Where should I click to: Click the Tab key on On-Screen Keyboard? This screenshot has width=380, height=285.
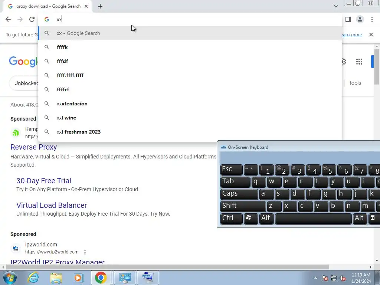coord(235,182)
